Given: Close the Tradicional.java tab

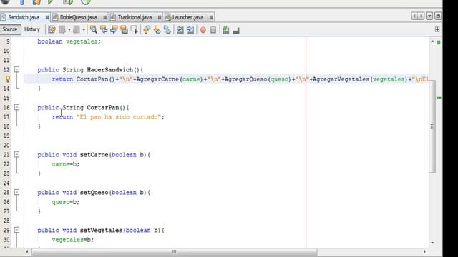Looking at the screenshot, I should [160, 17].
